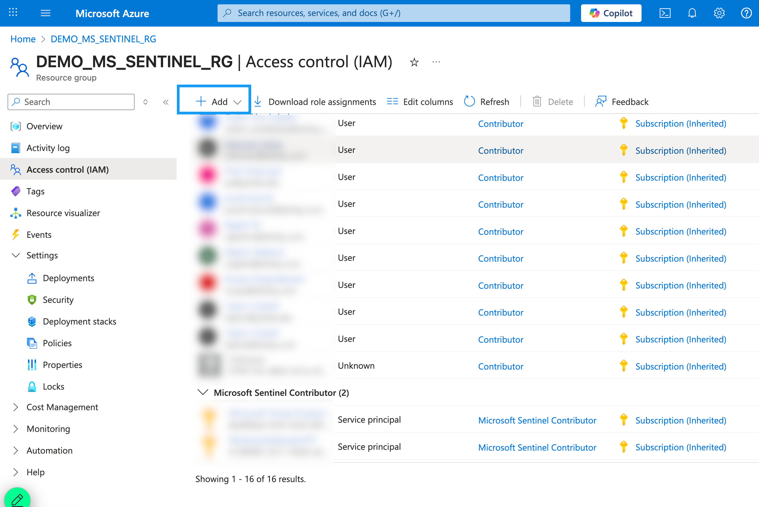Viewport: 759px width, 507px height.
Task: Open Policies under Settings
Action: [57, 343]
